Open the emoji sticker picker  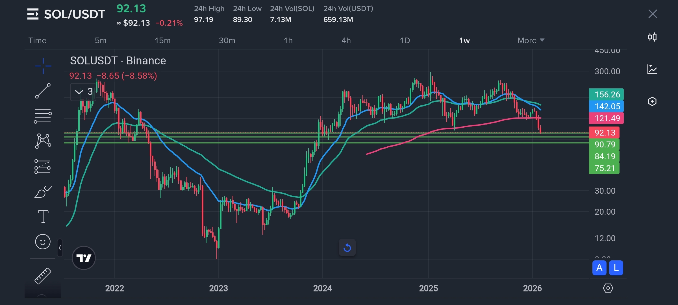[x=43, y=242]
